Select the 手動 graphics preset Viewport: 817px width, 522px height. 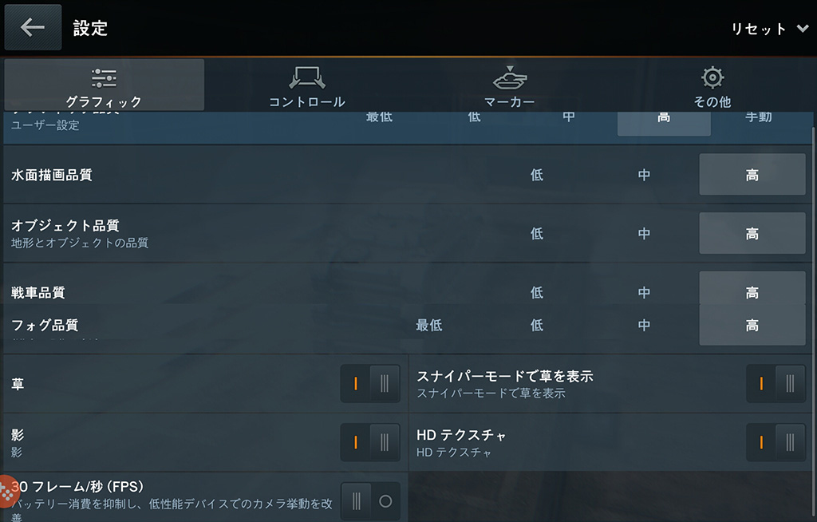tap(759, 117)
